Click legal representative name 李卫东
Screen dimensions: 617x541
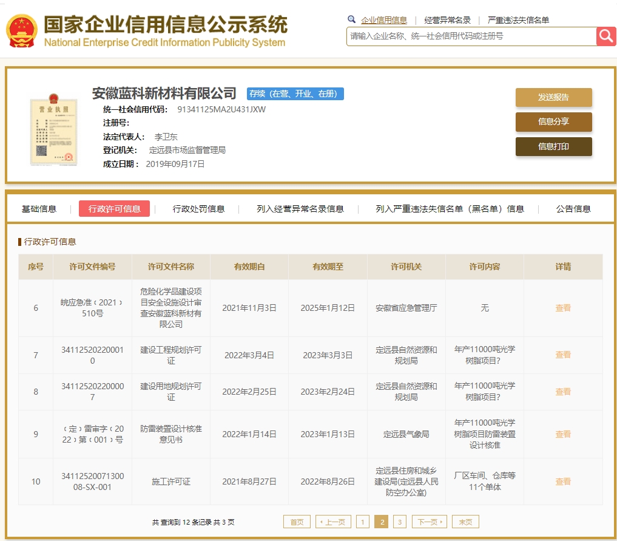coord(166,137)
